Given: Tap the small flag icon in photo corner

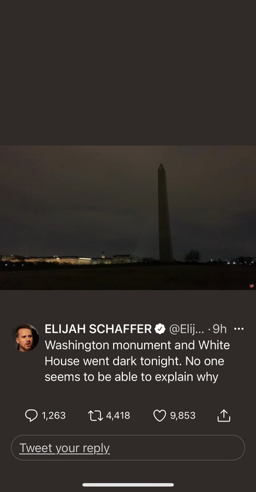Looking at the screenshot, I should 252,286.
